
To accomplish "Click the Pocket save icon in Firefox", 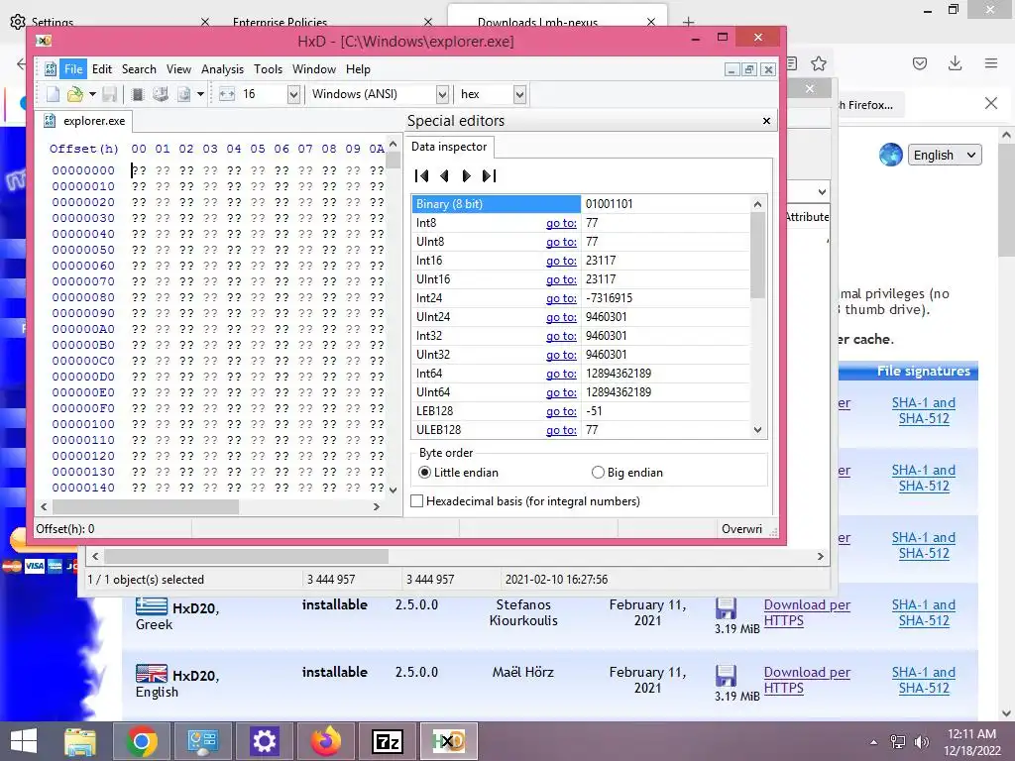I will tap(920, 63).
